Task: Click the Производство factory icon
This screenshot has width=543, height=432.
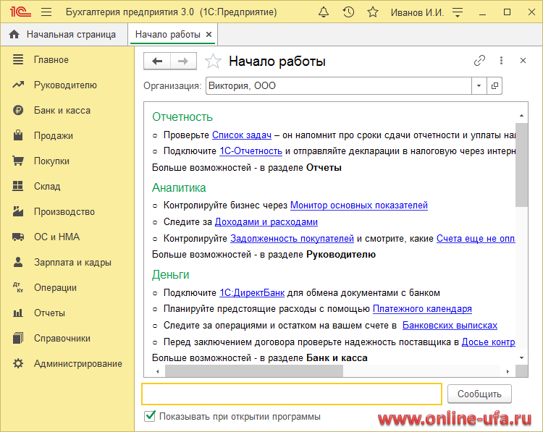Action: point(18,211)
